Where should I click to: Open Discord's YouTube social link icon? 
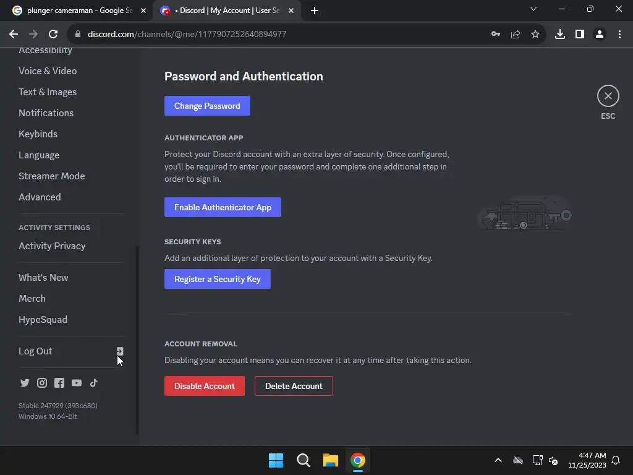click(76, 383)
